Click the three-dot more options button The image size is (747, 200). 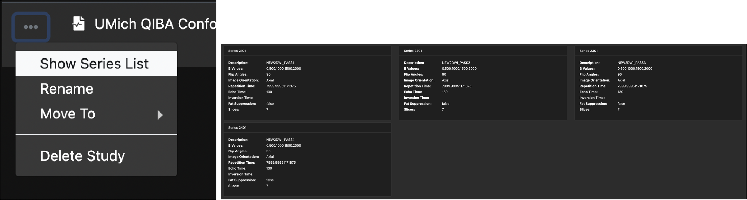pyautogui.click(x=31, y=27)
